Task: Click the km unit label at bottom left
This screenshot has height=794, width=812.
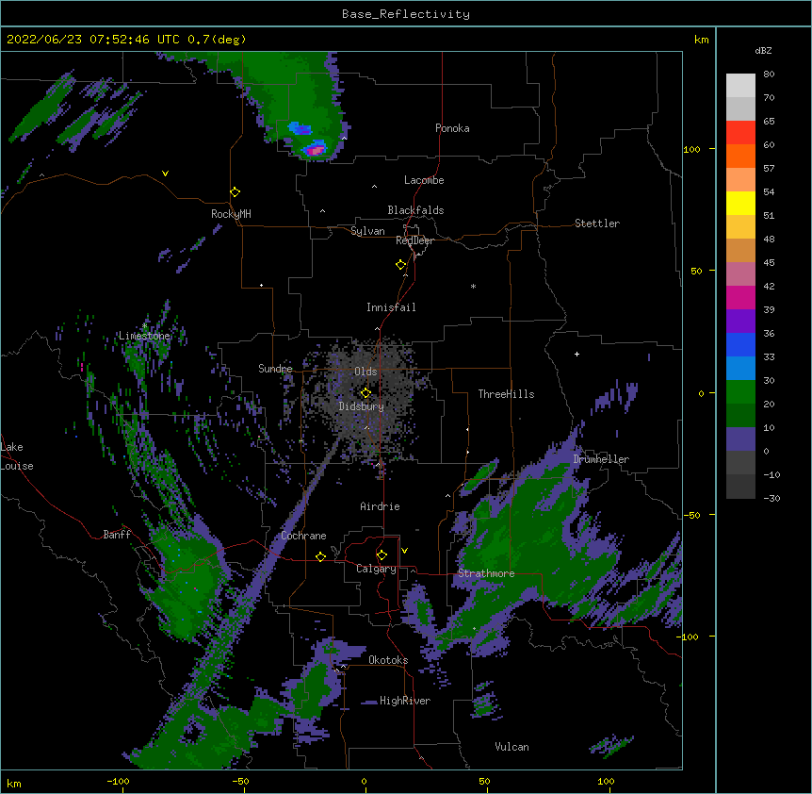Action: coord(14,784)
